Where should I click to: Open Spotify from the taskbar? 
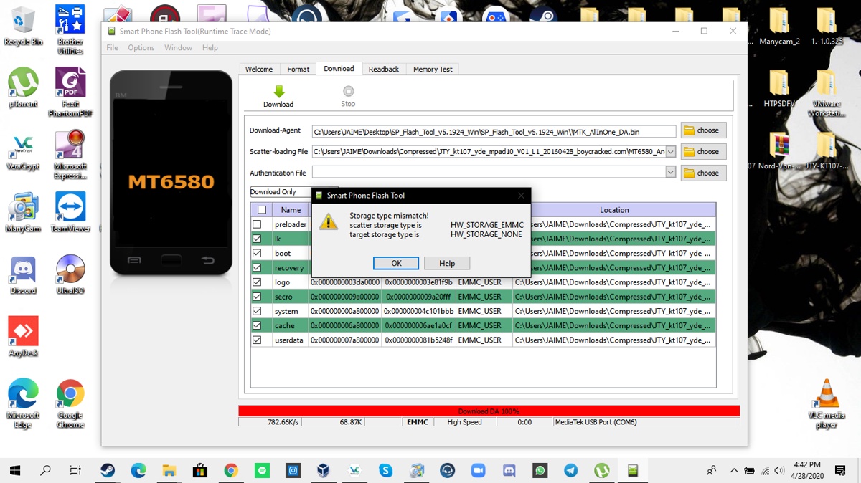click(x=262, y=470)
